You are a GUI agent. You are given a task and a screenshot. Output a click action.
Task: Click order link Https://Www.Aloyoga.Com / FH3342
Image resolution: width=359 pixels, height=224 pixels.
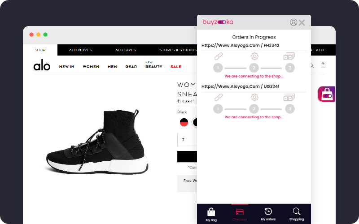coord(240,45)
